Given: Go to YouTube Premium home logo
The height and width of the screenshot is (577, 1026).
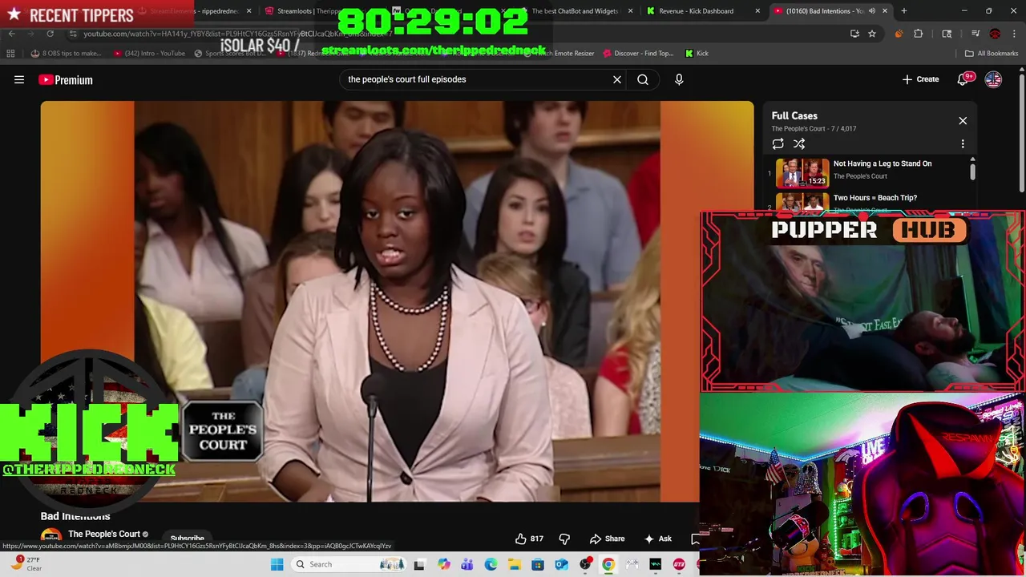Looking at the screenshot, I should pyautogui.click(x=66, y=79).
